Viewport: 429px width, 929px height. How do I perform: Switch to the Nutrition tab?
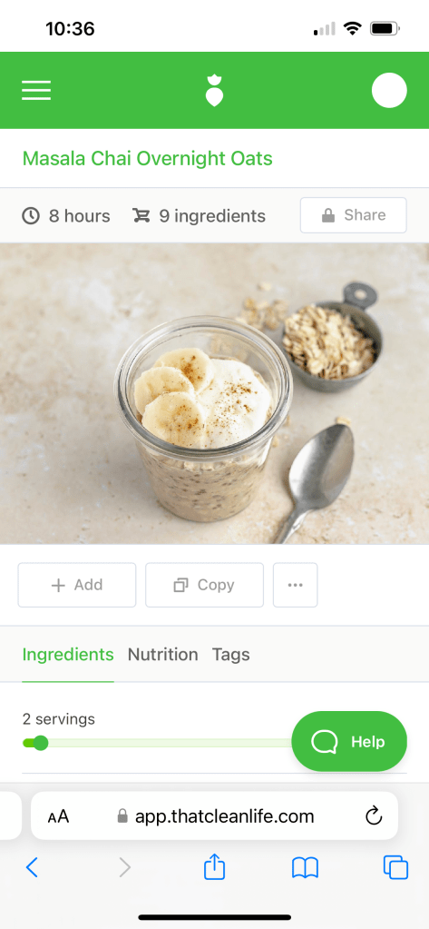(x=162, y=654)
